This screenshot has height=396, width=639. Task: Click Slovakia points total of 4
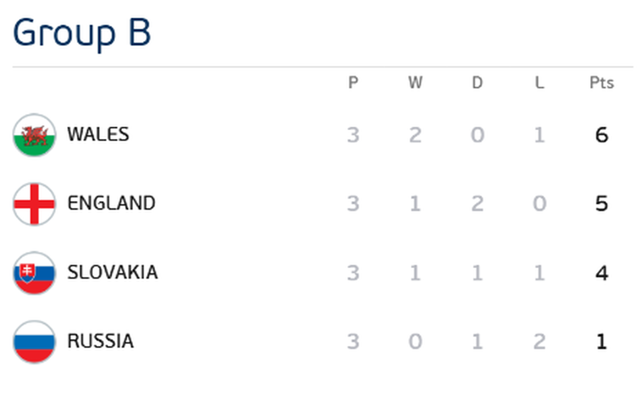602,273
